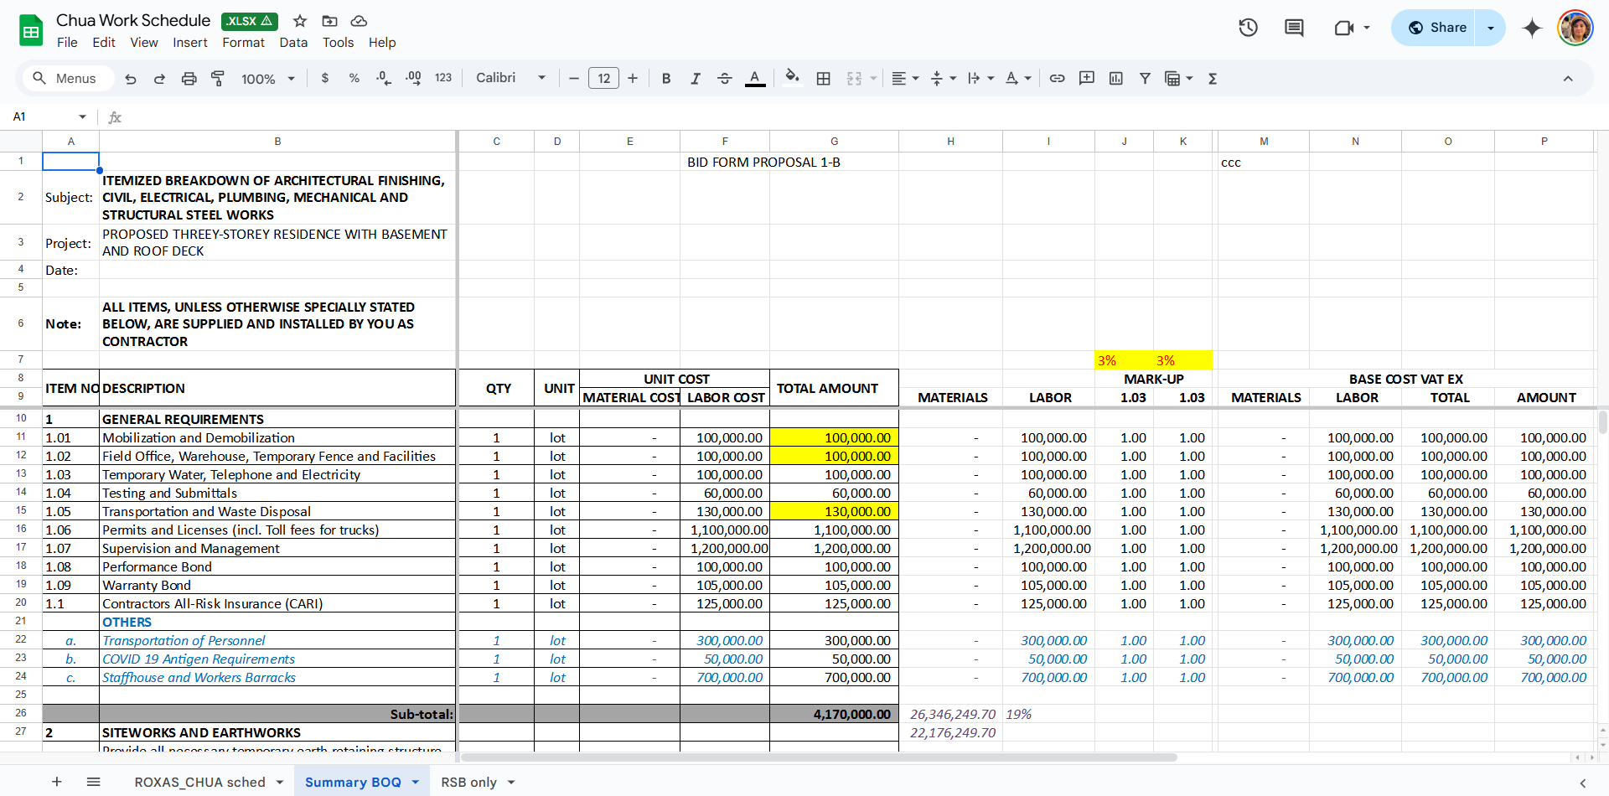Open Google Sheets home icon

[31, 31]
